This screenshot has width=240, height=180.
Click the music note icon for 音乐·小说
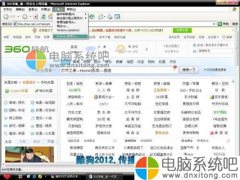(x=33, y=118)
